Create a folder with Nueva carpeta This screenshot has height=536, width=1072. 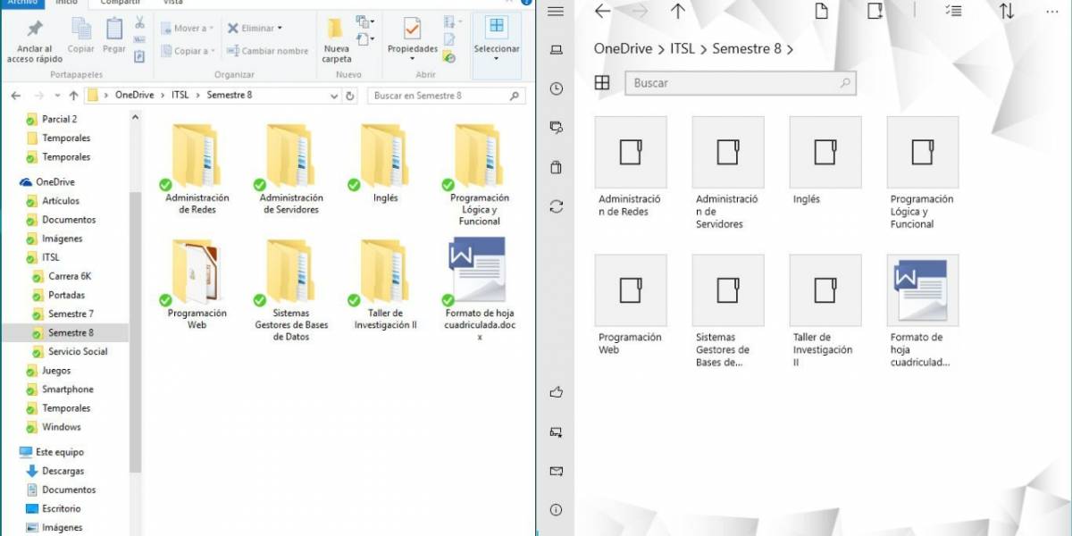click(337, 41)
